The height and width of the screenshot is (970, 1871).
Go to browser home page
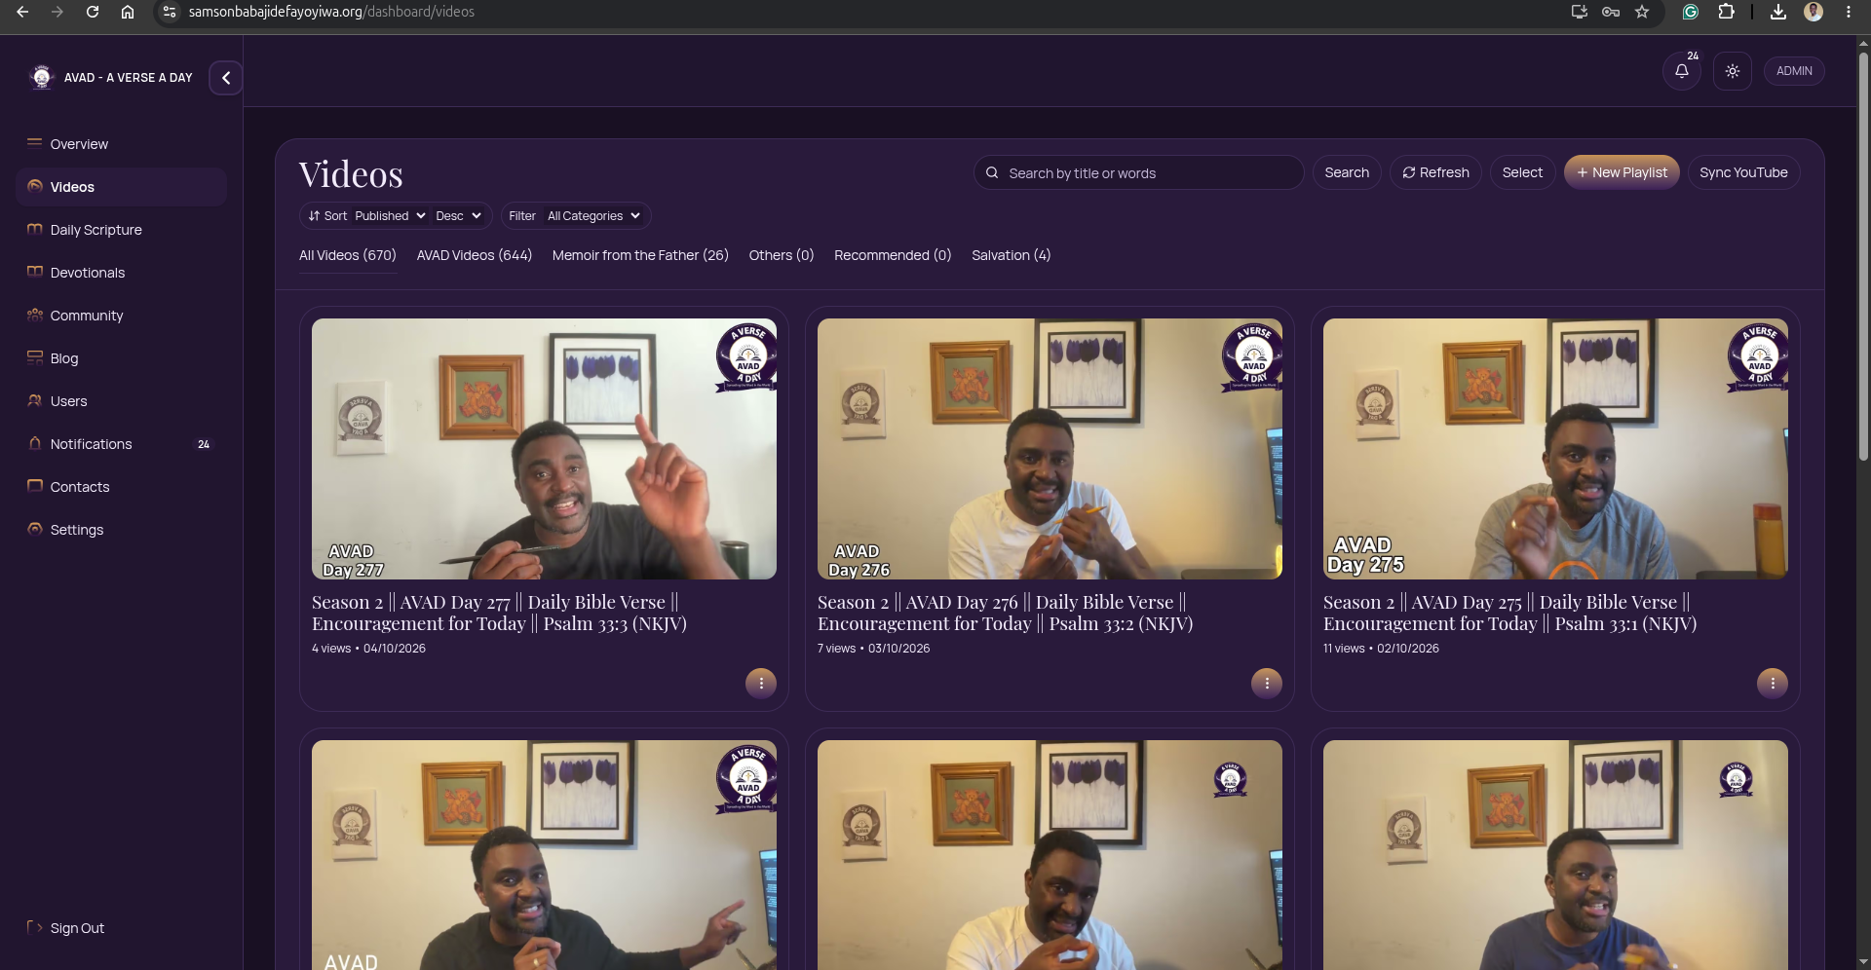(x=128, y=12)
